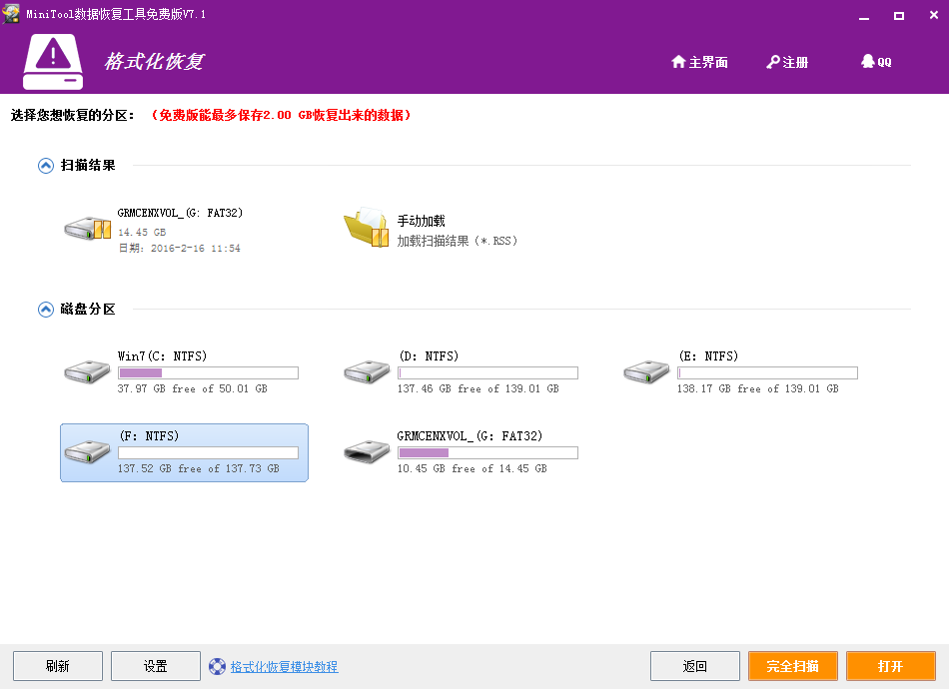Click the 返回 back button

[x=695, y=666]
